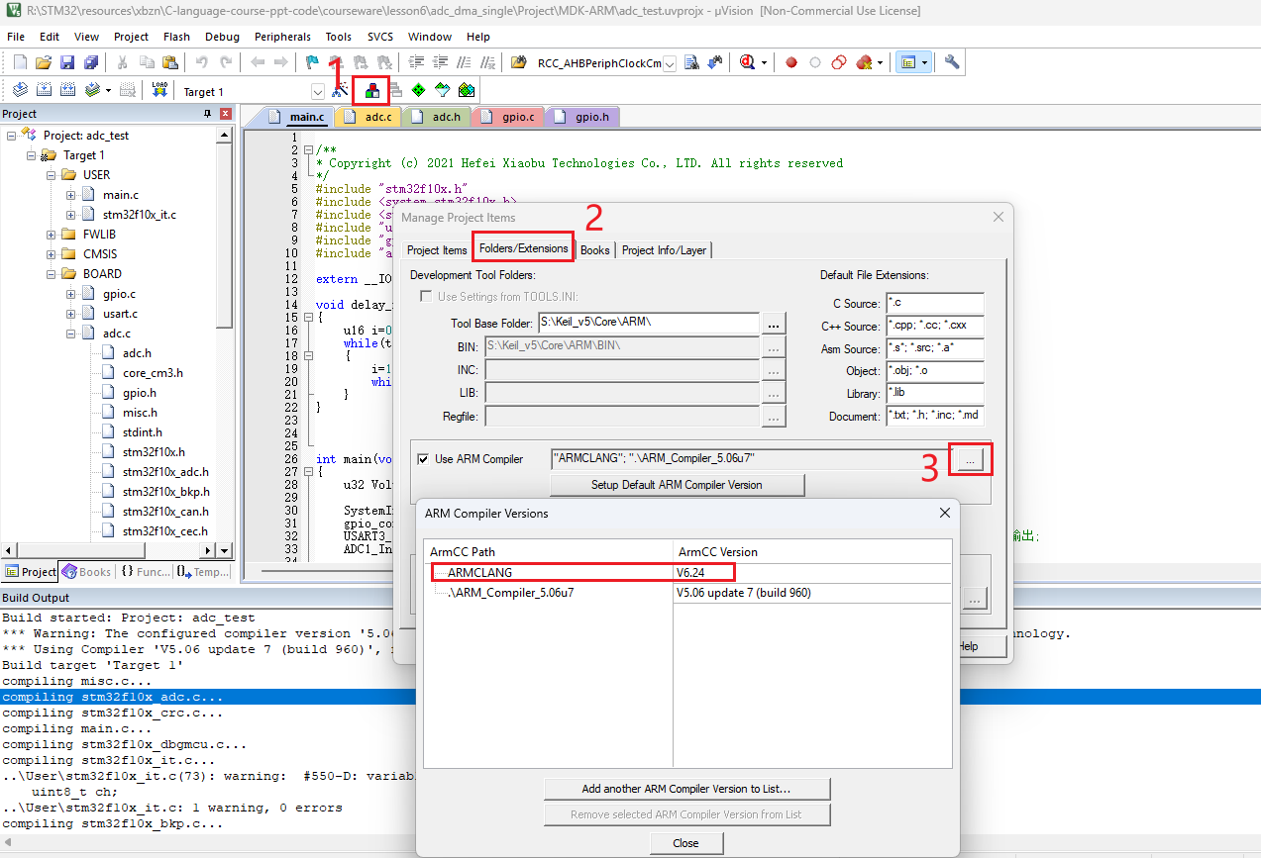Image resolution: width=1261 pixels, height=858 pixels.
Task: Open the Peripherals menu
Action: coord(282,37)
